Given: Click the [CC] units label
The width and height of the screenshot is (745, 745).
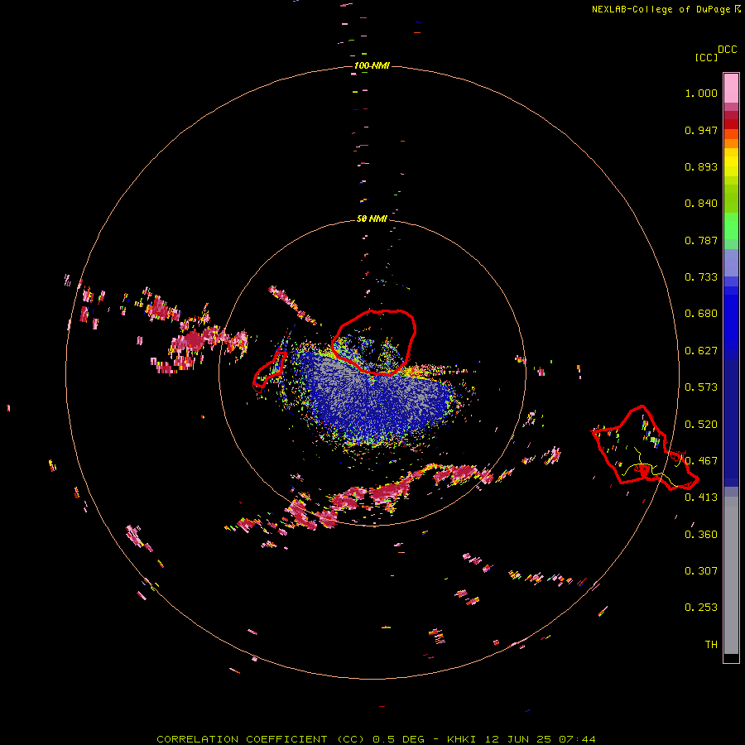Looking at the screenshot, I should click(x=706, y=57).
